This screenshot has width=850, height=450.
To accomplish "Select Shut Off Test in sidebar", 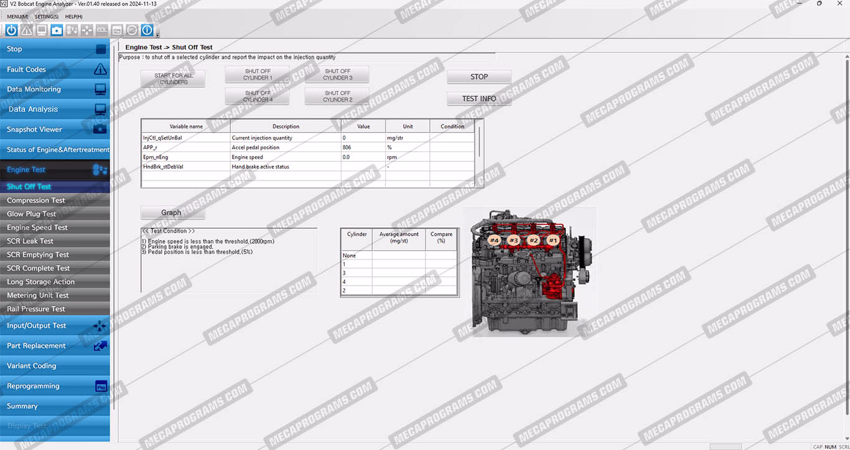I will pyautogui.click(x=55, y=187).
